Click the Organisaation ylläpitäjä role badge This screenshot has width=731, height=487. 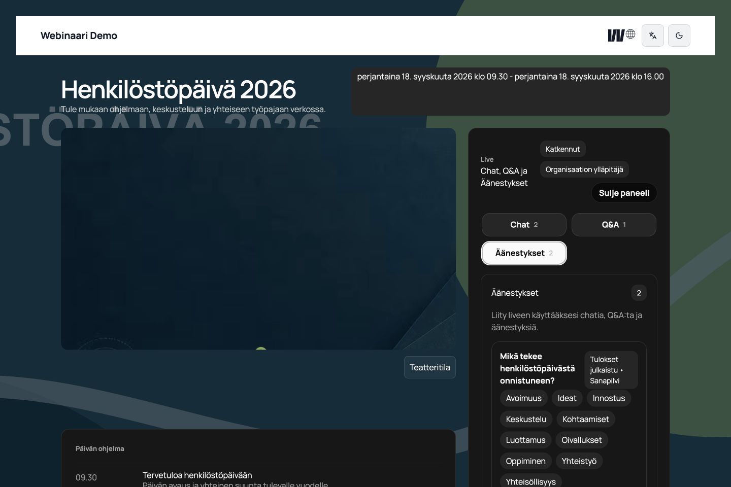point(584,169)
